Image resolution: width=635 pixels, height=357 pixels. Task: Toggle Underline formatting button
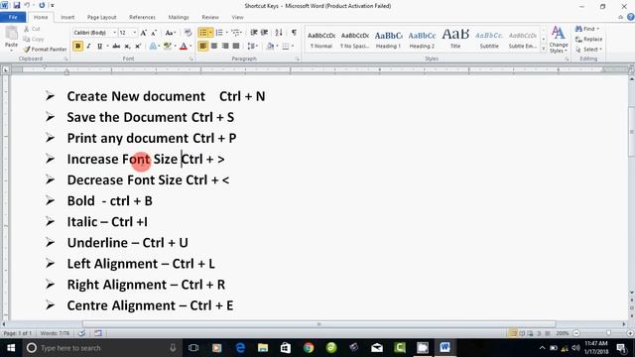[x=99, y=47]
